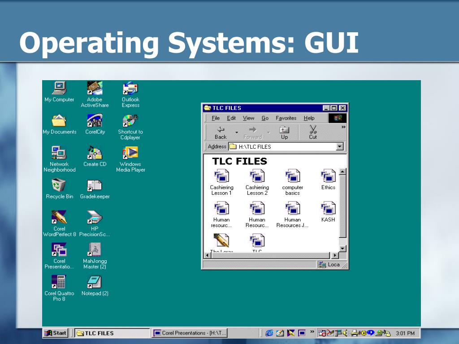Click the pen nib quick launch icon

coord(290,333)
